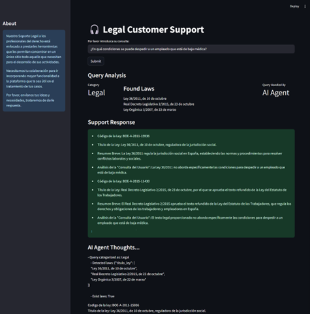Click the 'Nuestro Soporte Legal' sidebar paragraph
Screen dimensions: 310x314
34,49
